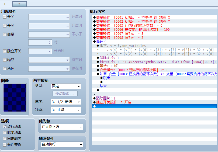Viewport: 218px width, 152px height.
Task: Open the 物品 dropdown
Action: (x=49, y=60)
